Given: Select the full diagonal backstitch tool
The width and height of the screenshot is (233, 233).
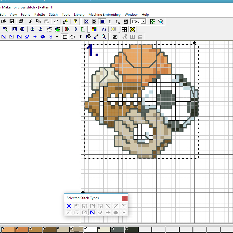Looking at the screenshot, I should 19,37.
